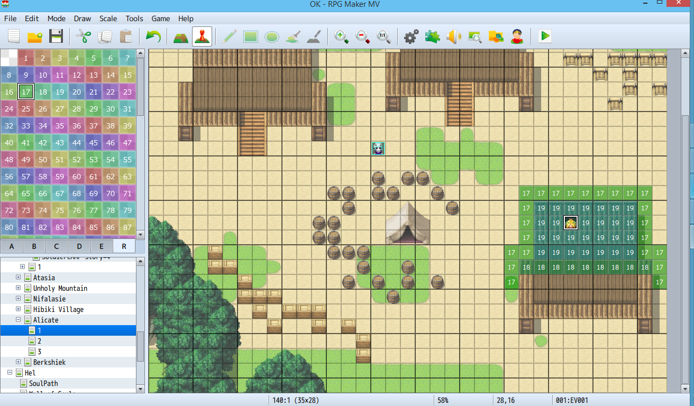Screen dimensions: 694x406
Task: Switch to Event editing mode
Action: (202, 36)
